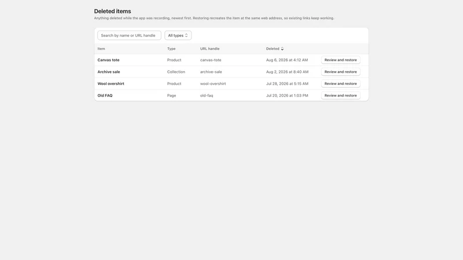Click the Product type cell for Canvas tote
The image size is (463, 260).
(x=174, y=60)
